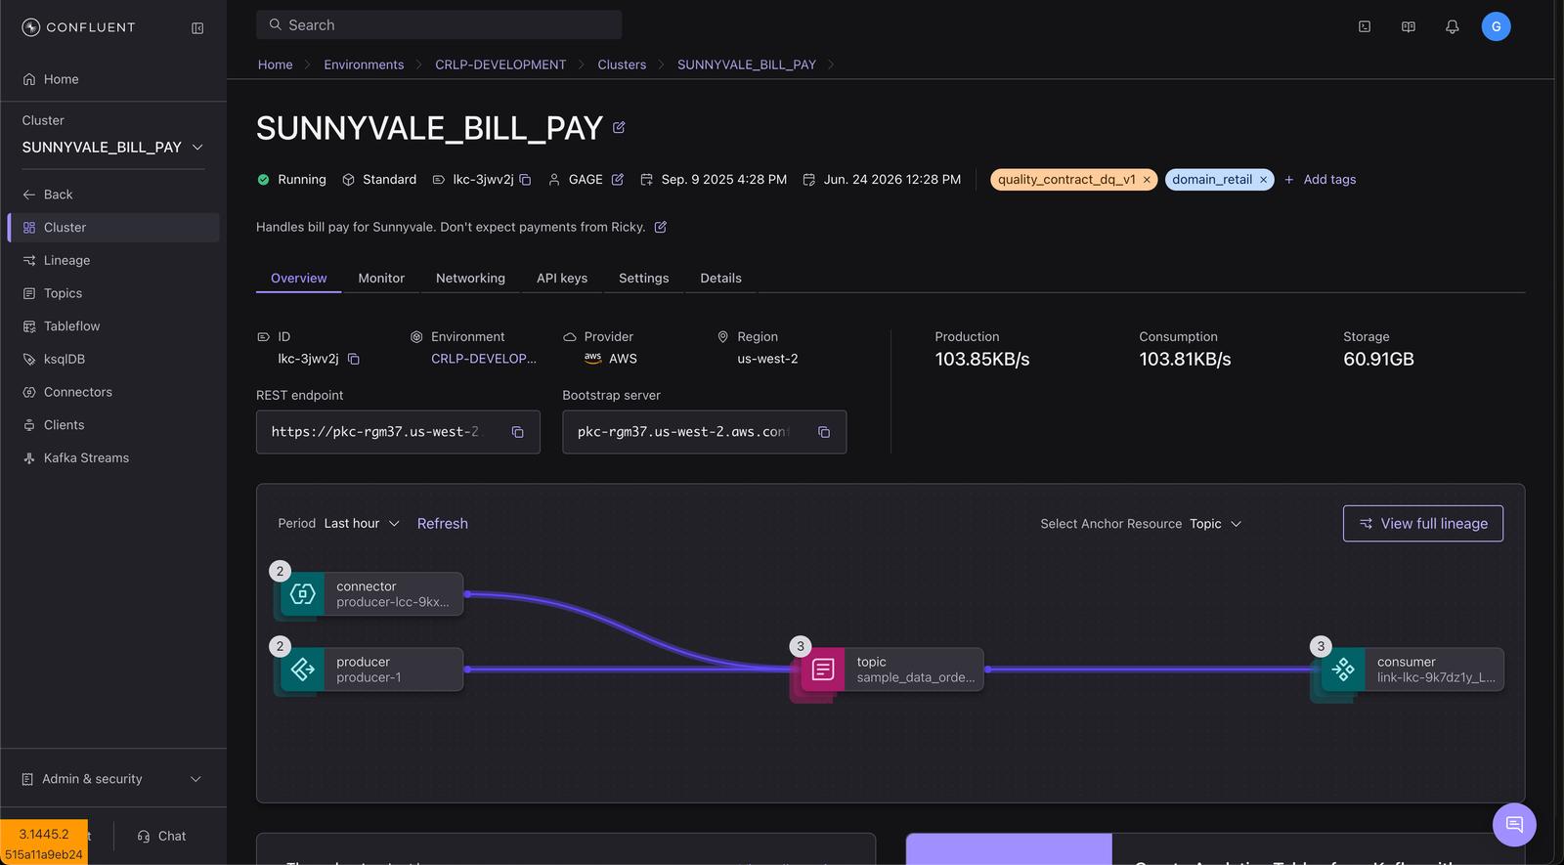1564x865 pixels.
Task: Click the SUNNYVALE_BILL_PAY breadcrumb link
Action: pyautogui.click(x=747, y=65)
